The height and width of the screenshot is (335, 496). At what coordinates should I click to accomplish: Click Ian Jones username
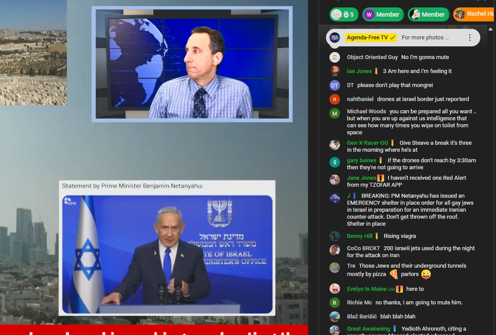coord(359,71)
